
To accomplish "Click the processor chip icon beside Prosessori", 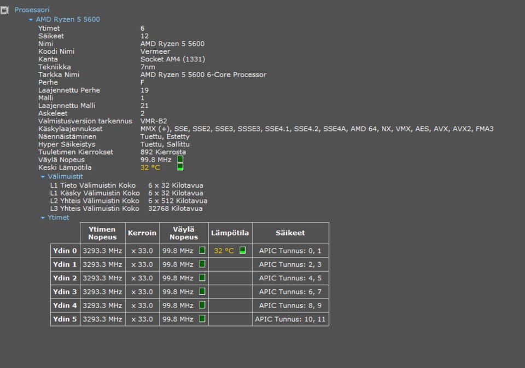I will pyautogui.click(x=4, y=10).
